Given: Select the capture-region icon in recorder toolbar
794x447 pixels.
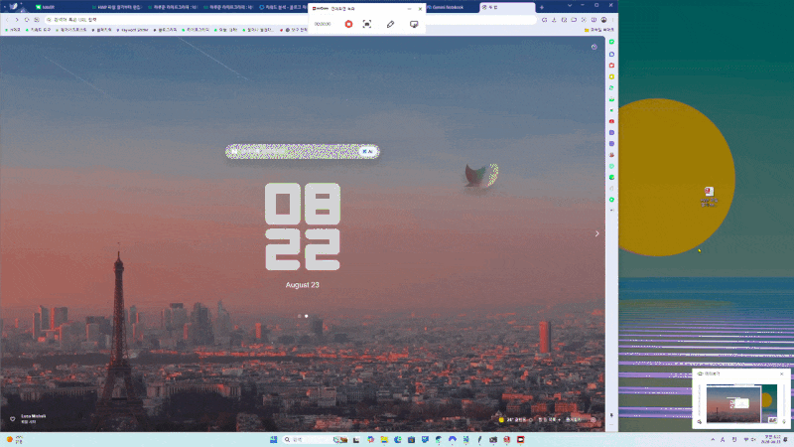Looking at the screenshot, I should [367, 24].
